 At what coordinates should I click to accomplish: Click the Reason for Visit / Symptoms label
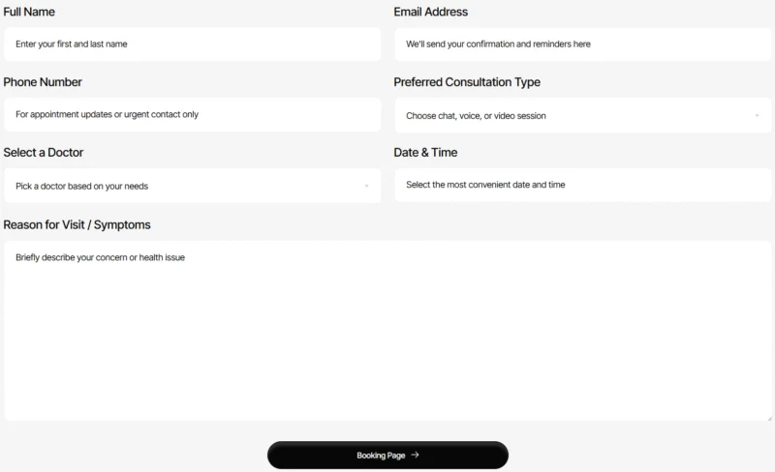coord(77,224)
